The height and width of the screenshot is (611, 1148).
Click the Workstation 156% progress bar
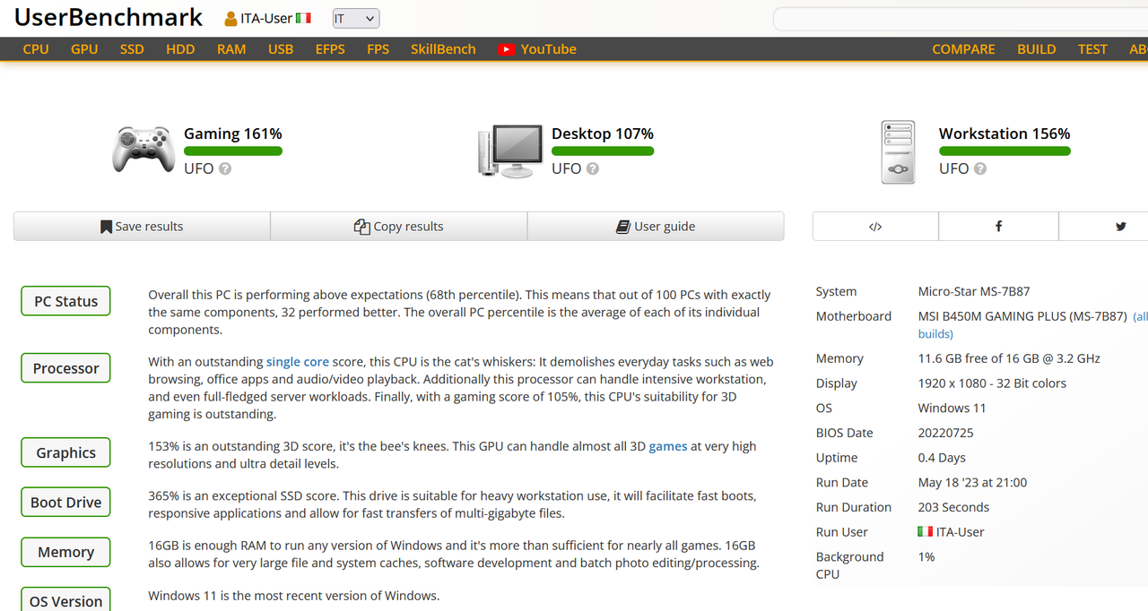coord(1004,151)
